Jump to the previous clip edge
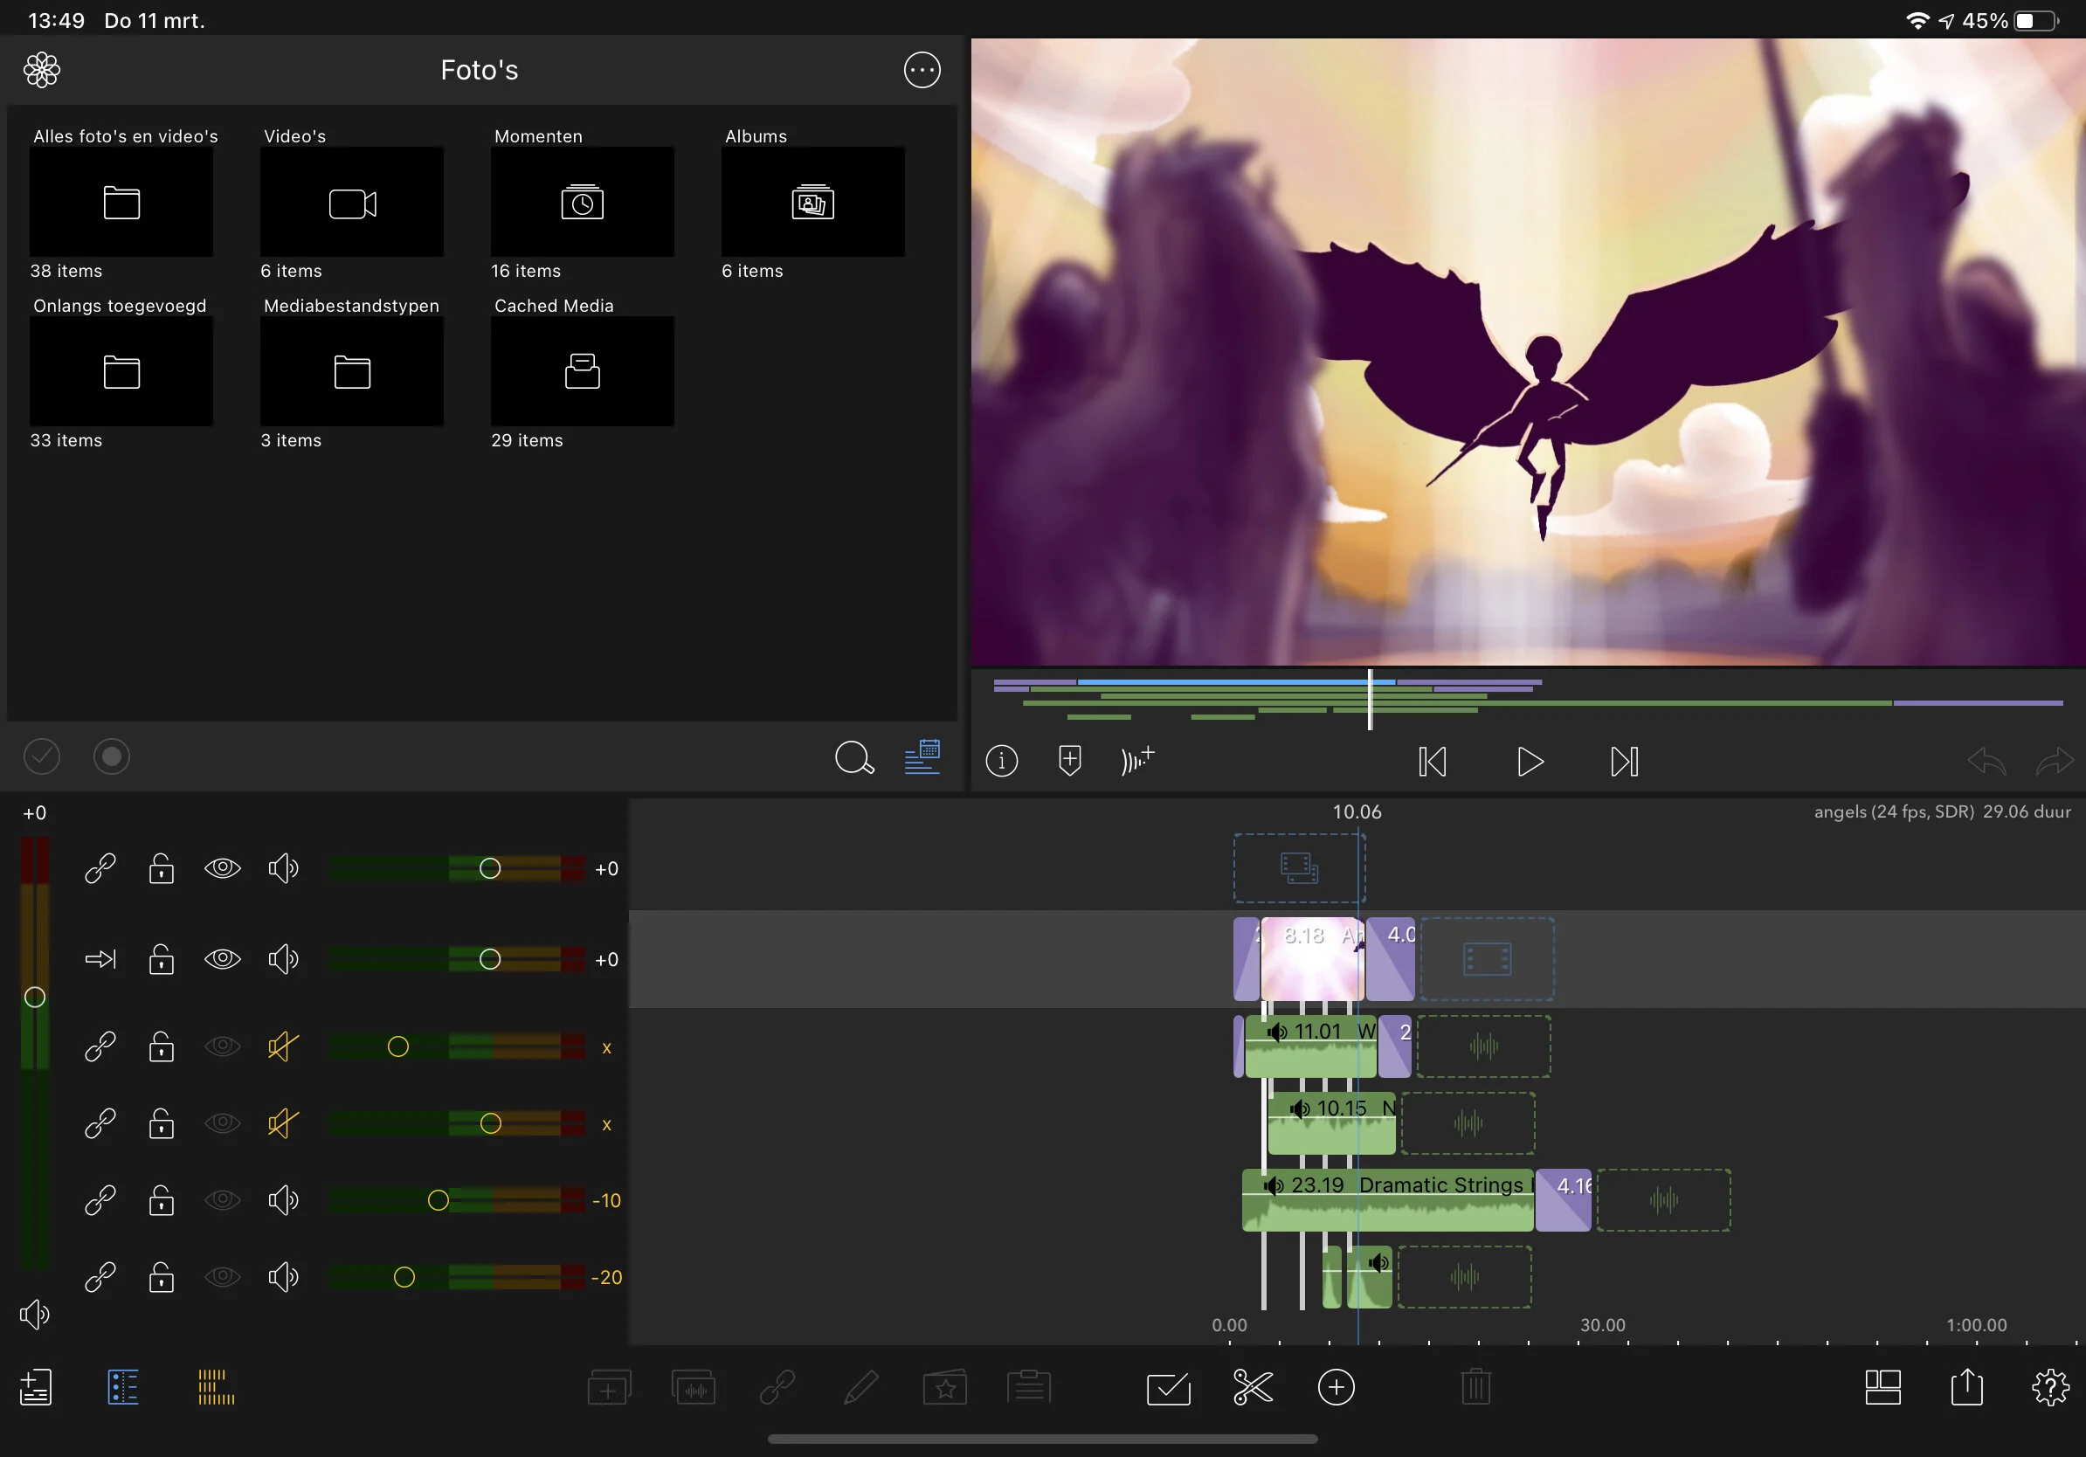Viewport: 2086px width, 1457px height. pyautogui.click(x=1432, y=761)
